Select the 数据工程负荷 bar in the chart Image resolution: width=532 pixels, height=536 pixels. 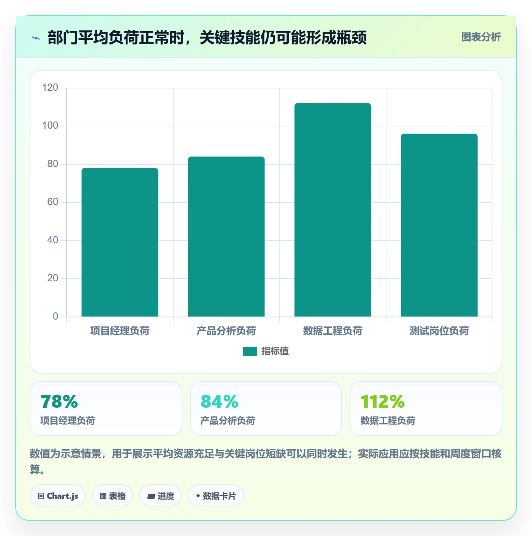pos(332,210)
